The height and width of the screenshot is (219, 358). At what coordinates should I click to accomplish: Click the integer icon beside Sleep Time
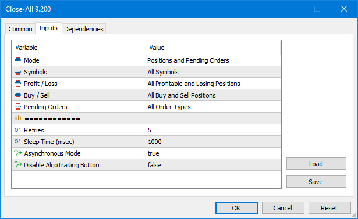17,142
